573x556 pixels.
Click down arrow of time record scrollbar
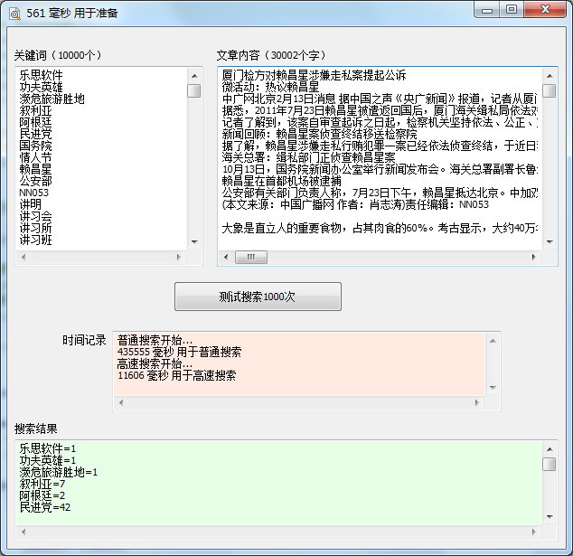click(x=493, y=387)
